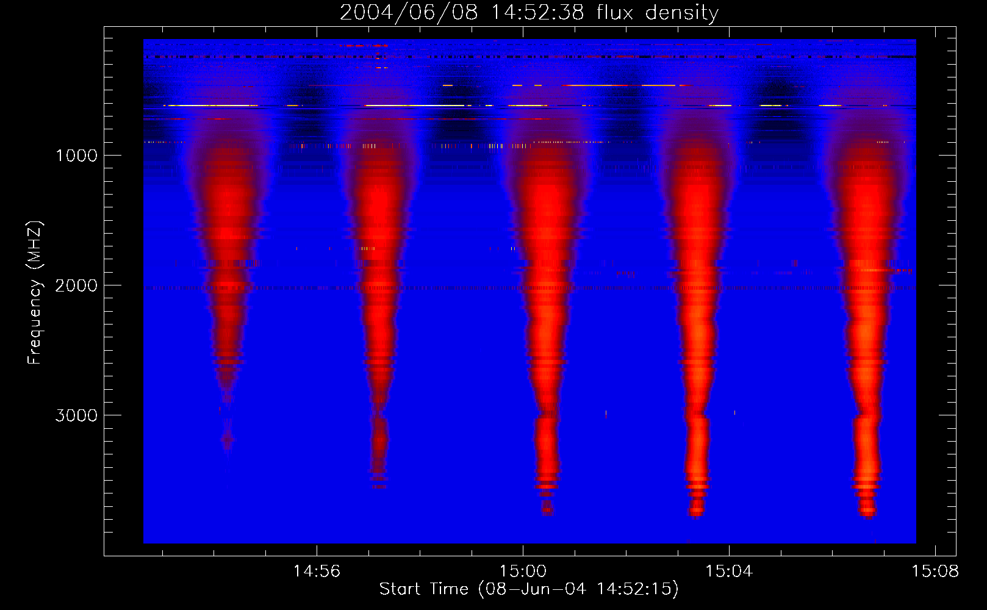The width and height of the screenshot is (987, 610).
Task: Click the 2000 frequency tick label
Action: (76, 285)
